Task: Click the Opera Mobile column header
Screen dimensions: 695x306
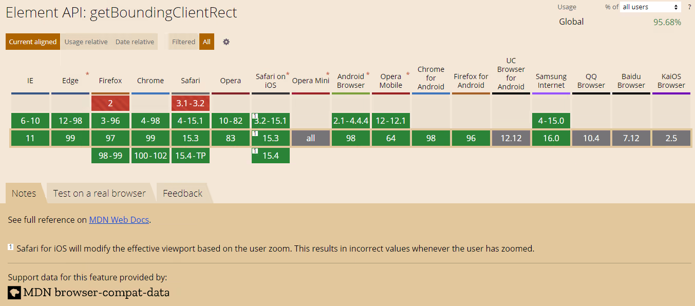Action: pyautogui.click(x=391, y=81)
